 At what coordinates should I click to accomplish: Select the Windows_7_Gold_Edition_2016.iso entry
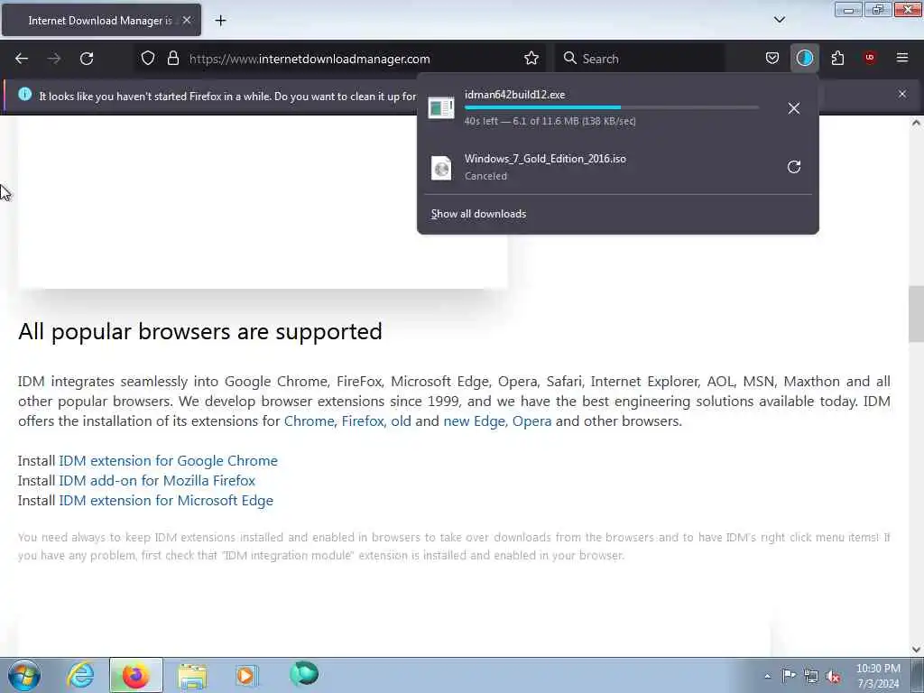[x=617, y=167]
